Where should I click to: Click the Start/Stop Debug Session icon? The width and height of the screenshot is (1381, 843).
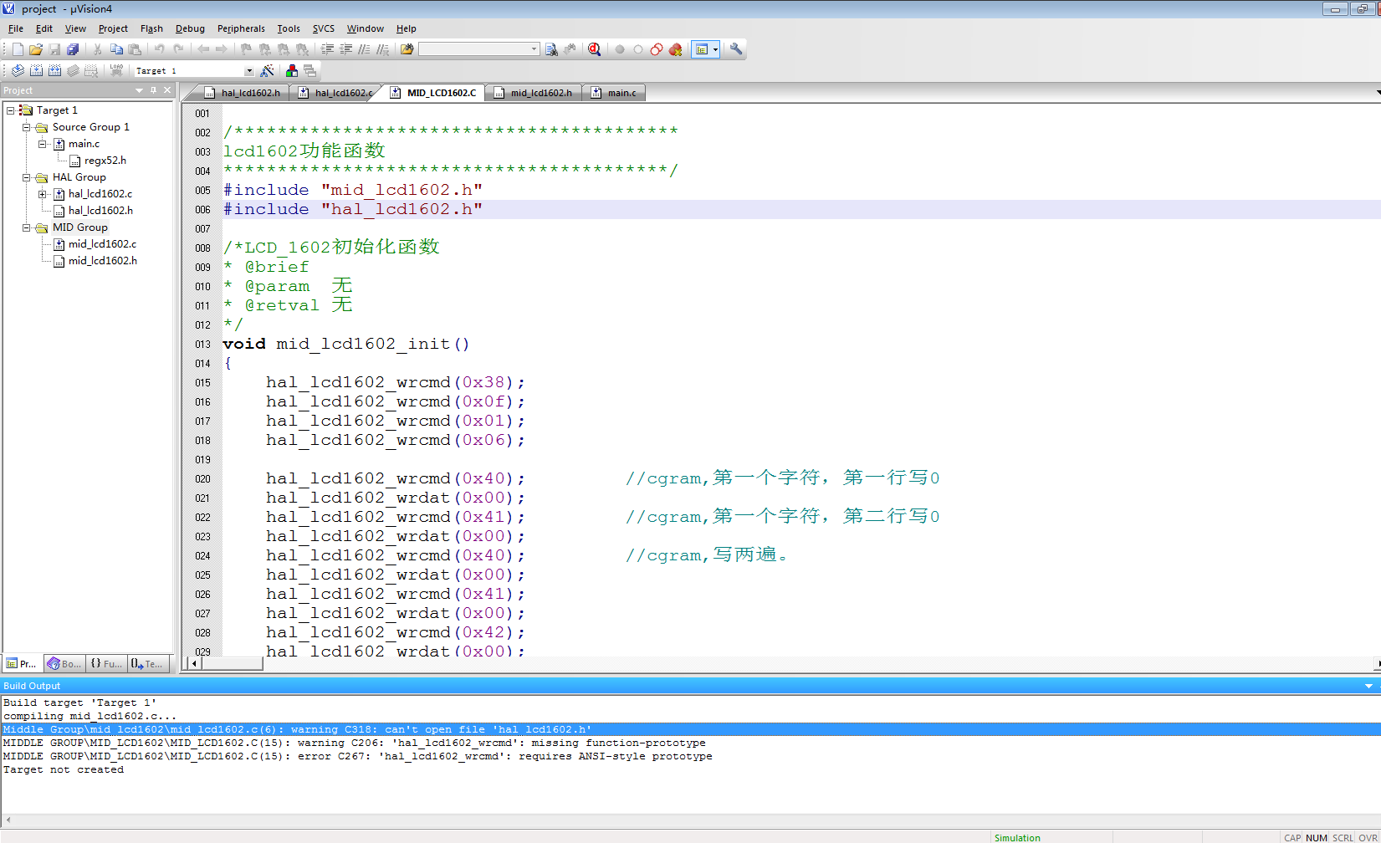coord(594,49)
